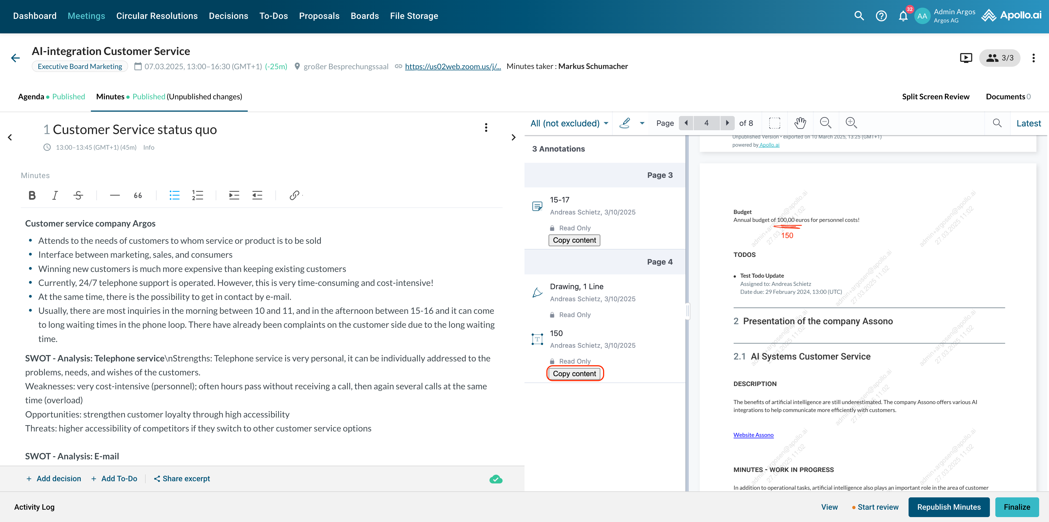Open Circular Resolutions in the top menu
Viewport: 1049px width, 522px height.
[x=157, y=16]
